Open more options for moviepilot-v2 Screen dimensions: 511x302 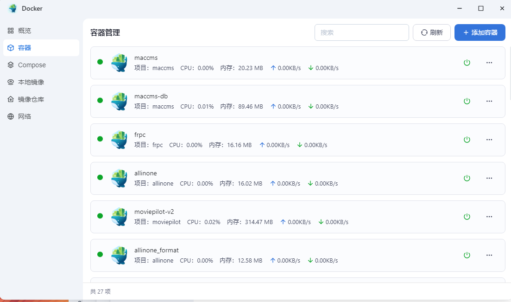(489, 217)
